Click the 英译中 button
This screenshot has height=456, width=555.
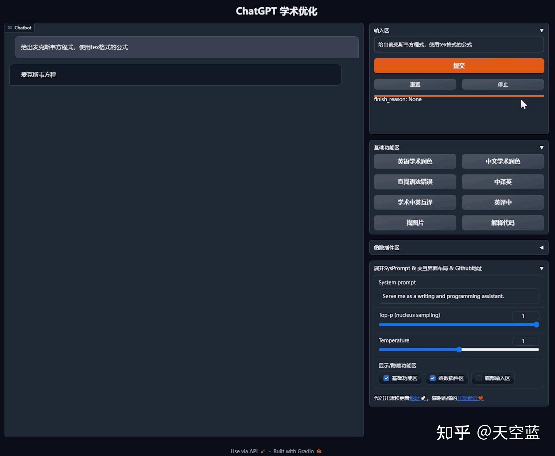point(503,202)
